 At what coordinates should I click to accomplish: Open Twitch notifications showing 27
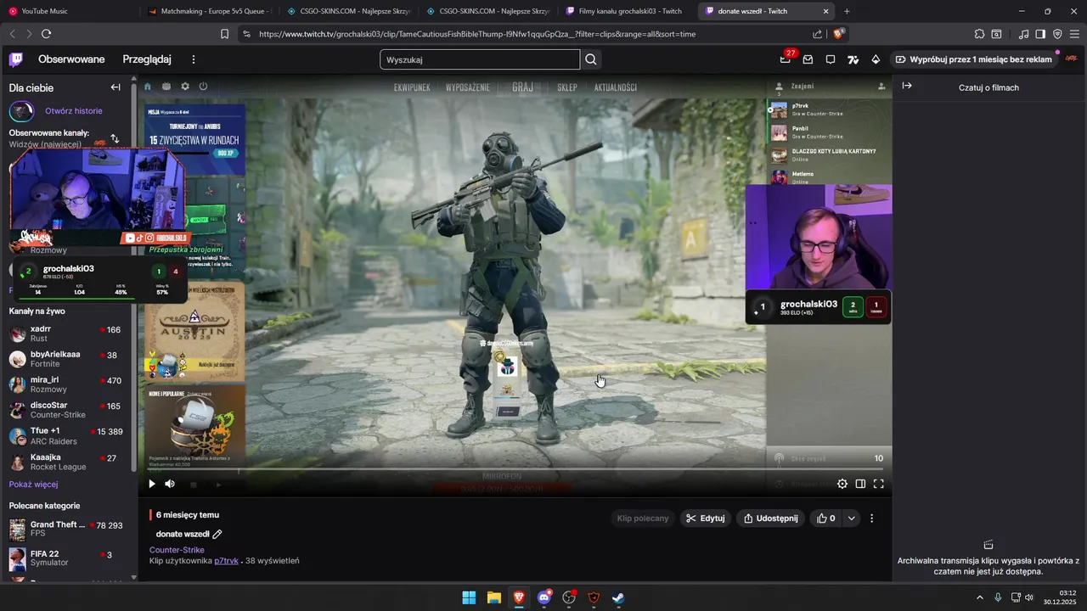point(786,59)
